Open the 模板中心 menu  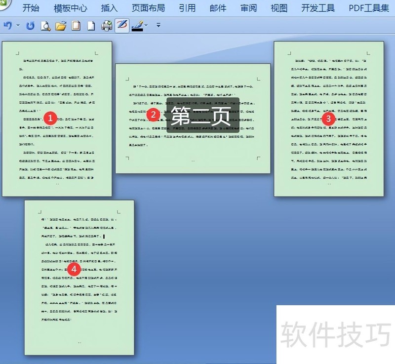click(x=71, y=7)
